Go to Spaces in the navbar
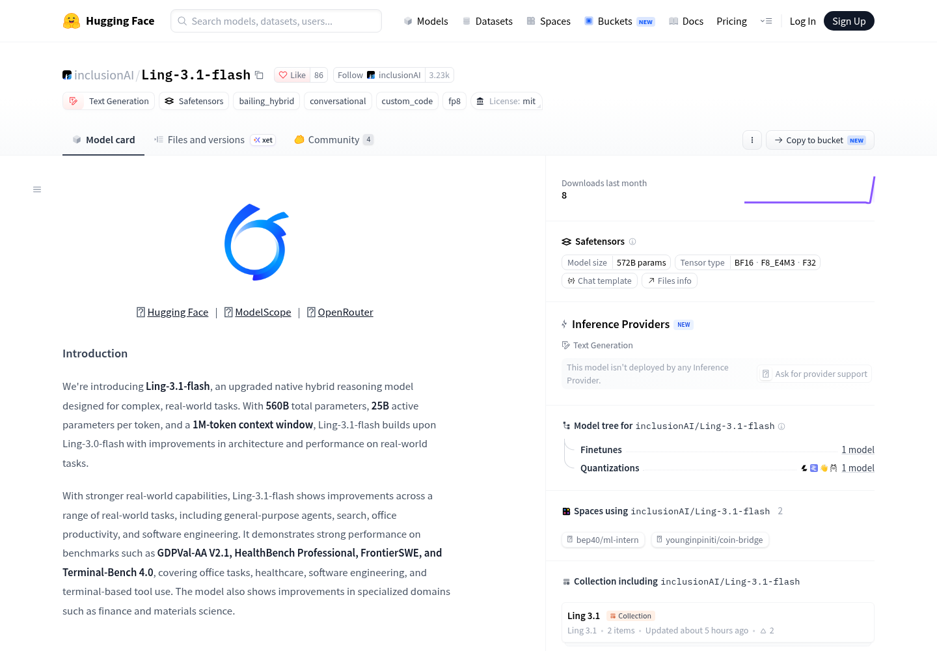Image resolution: width=937 pixels, height=651 pixels. [x=549, y=21]
